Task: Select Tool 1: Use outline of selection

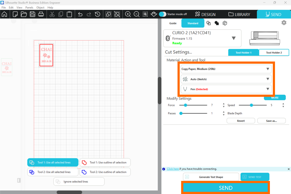Action: pyautogui.click(x=105, y=162)
